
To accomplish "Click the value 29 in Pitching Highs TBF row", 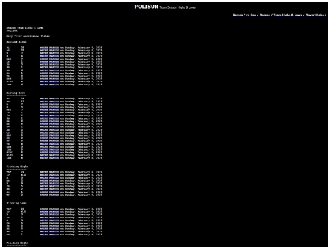I will [x=23, y=172].
